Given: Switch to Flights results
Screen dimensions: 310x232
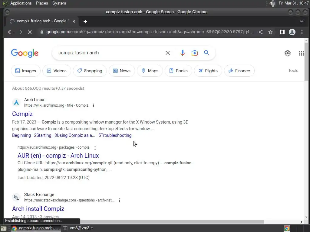Looking at the screenshot, I should (x=208, y=71).
